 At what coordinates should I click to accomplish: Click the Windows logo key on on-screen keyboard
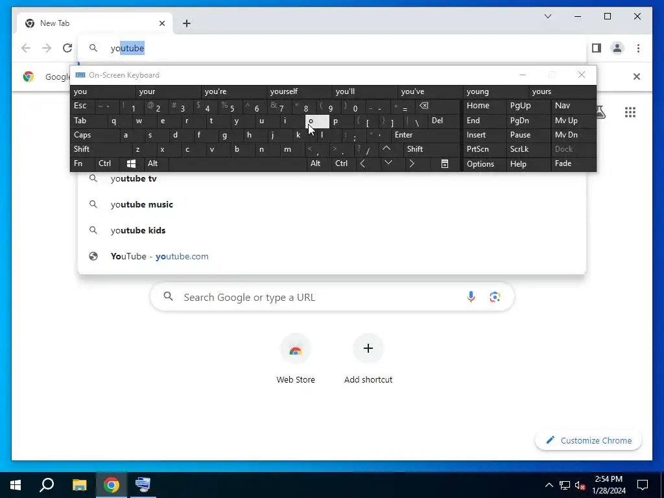[131, 163]
